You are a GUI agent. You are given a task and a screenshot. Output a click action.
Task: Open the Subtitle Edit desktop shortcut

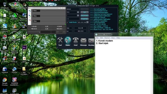tap(15, 91)
